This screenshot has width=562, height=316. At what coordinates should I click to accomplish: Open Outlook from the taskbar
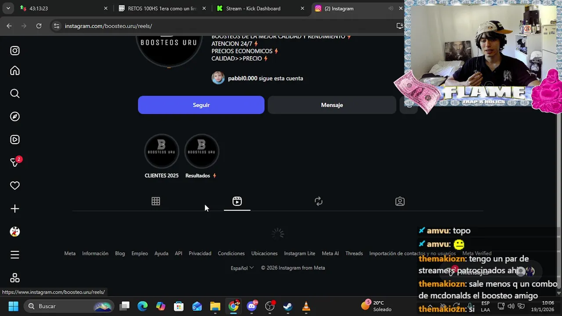pos(197,306)
